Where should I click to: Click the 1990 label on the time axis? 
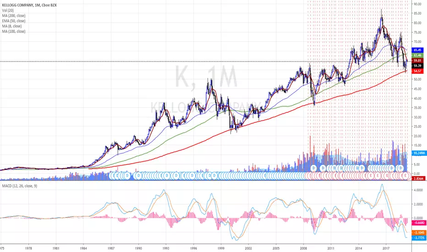pyautogui.click(x=138, y=248)
